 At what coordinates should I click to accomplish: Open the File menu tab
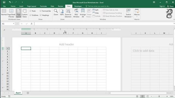coord(4,6)
